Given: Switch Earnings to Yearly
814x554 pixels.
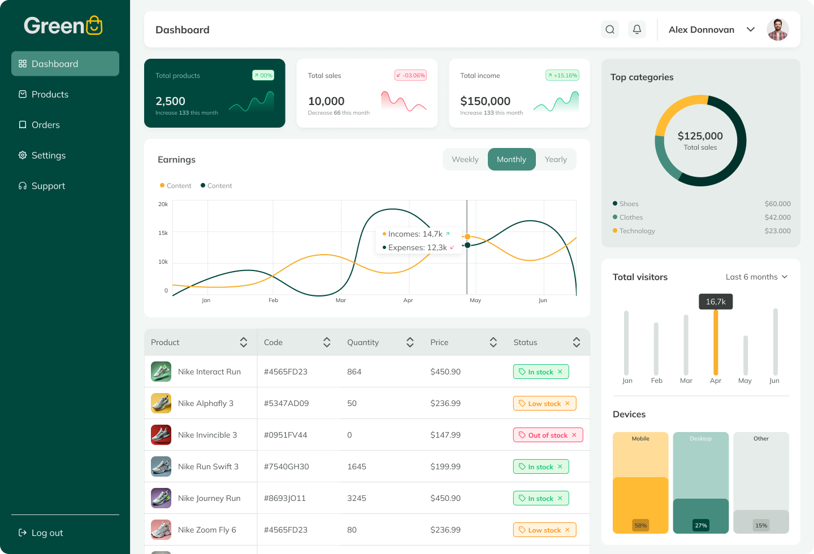Looking at the screenshot, I should click(556, 159).
